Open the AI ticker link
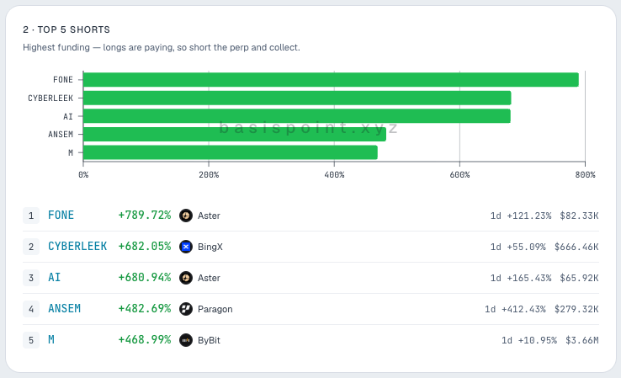Viewport: 621px width, 378px height. click(54, 277)
